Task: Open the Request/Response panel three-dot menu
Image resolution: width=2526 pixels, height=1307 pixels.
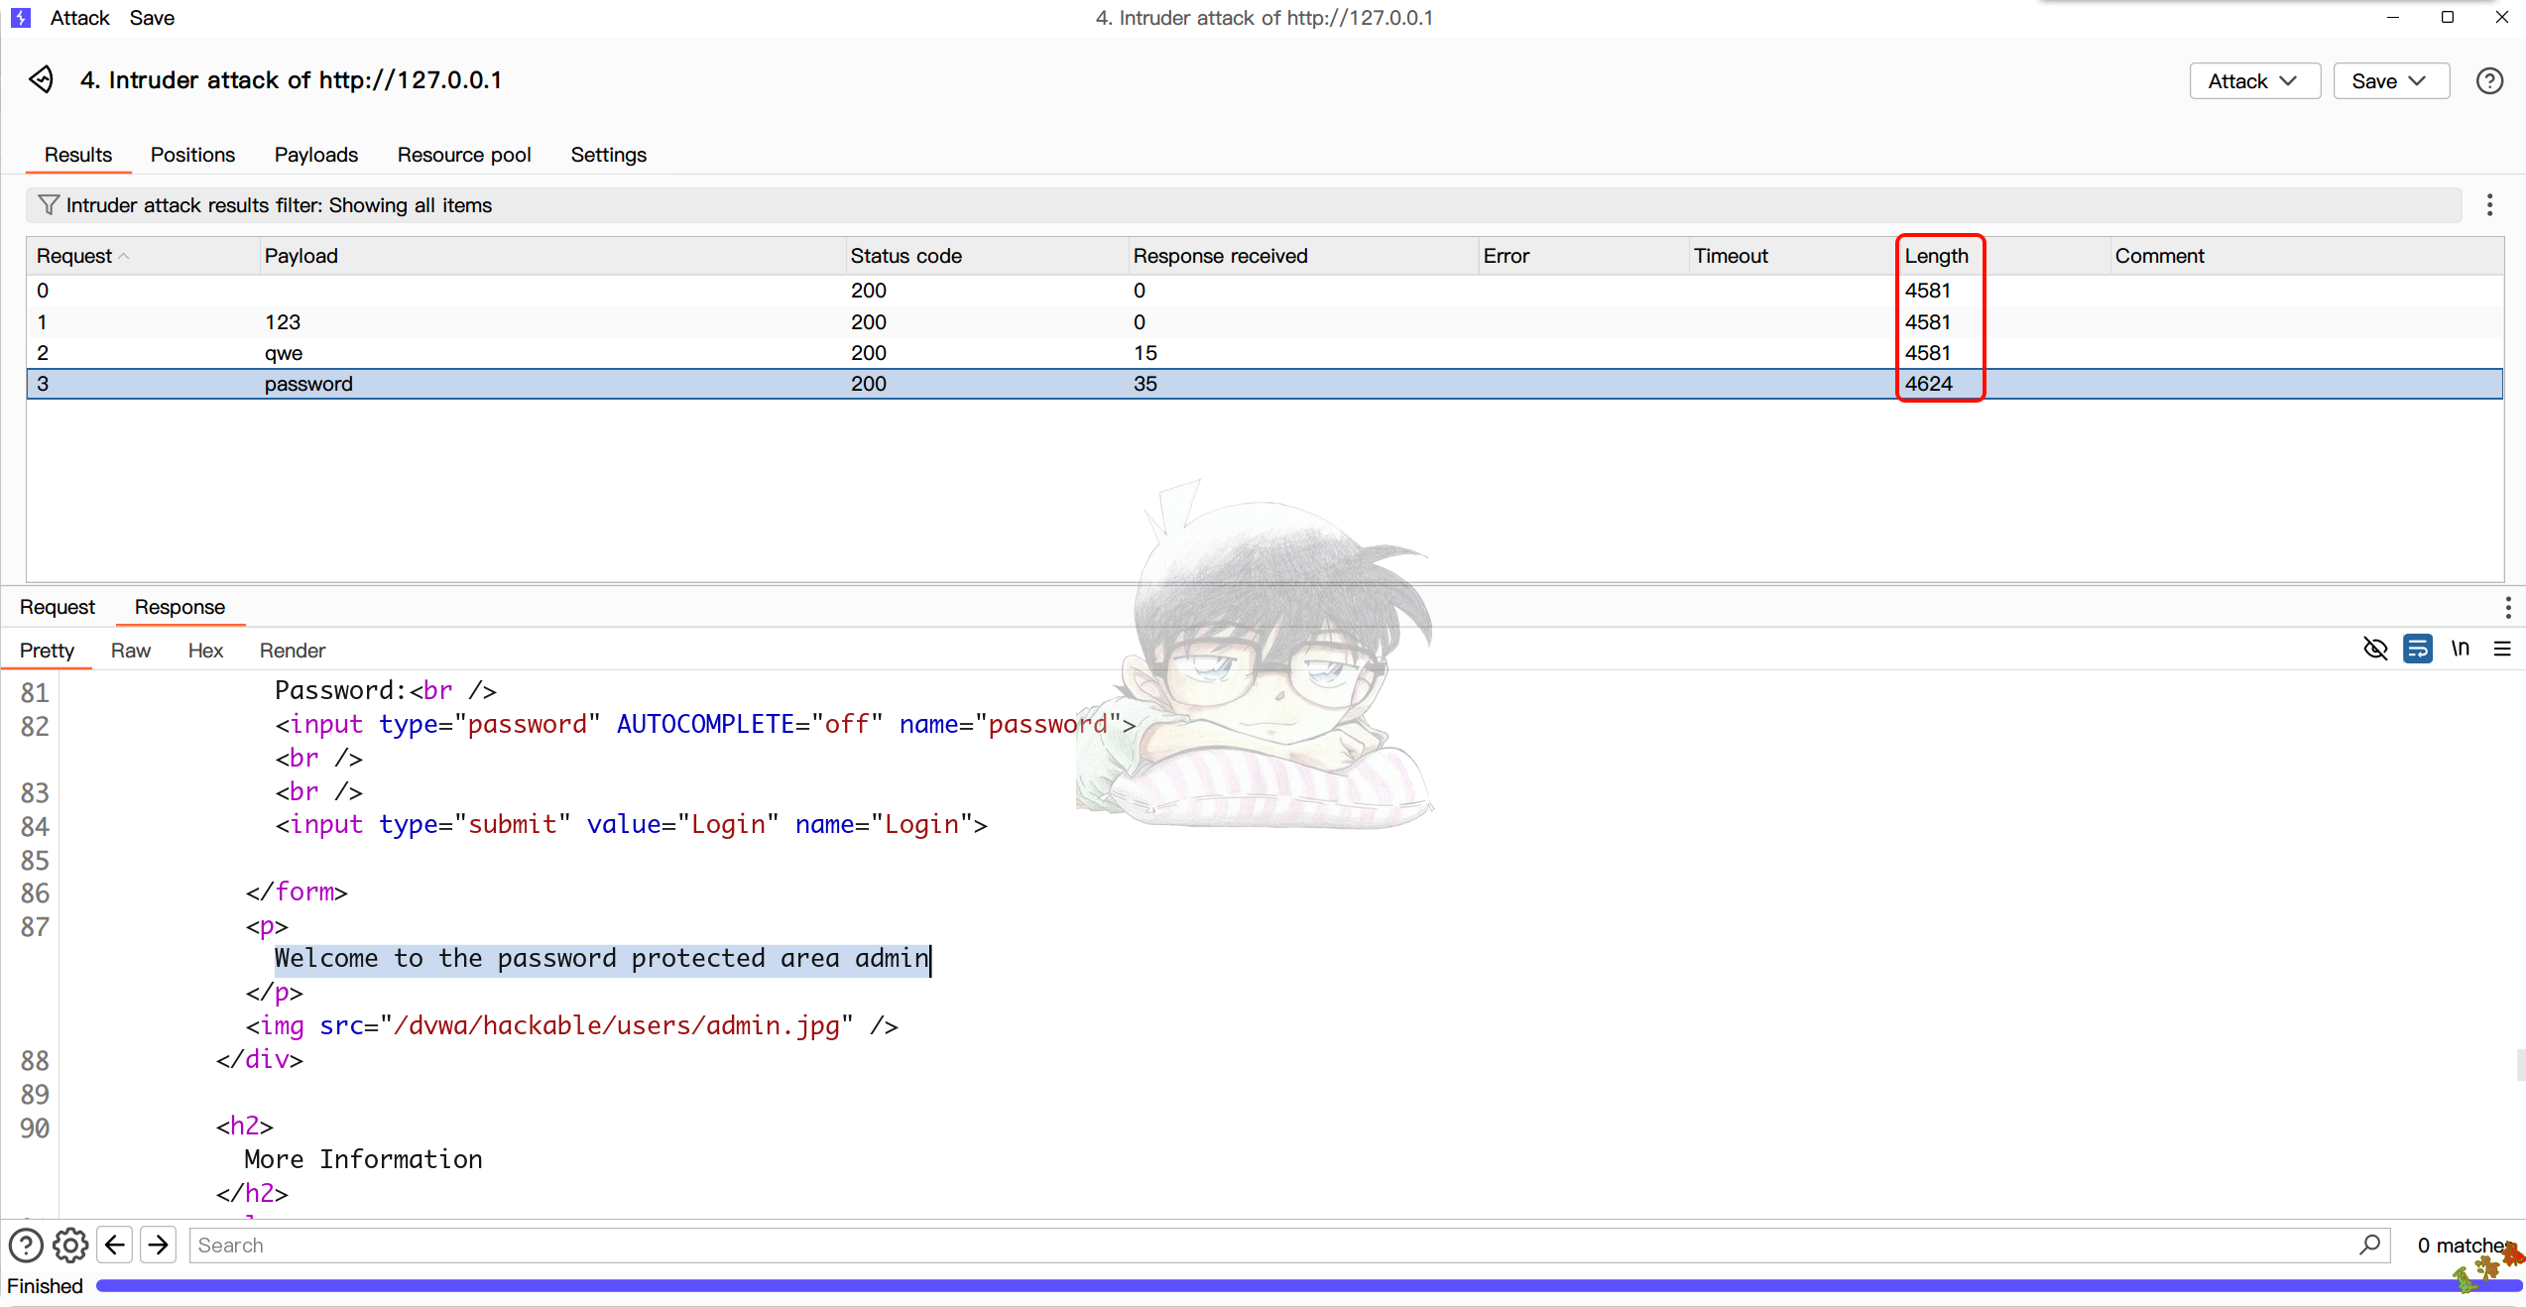Action: tap(2508, 607)
